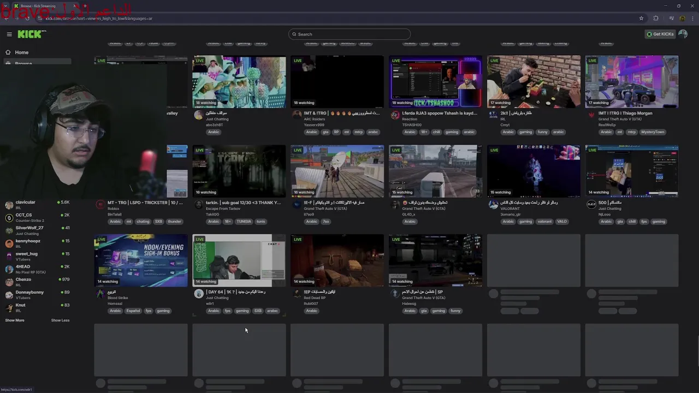699x393 pixels.
Task: Open the TSHASHOO Reaction stream thumbnail
Action: click(x=435, y=81)
